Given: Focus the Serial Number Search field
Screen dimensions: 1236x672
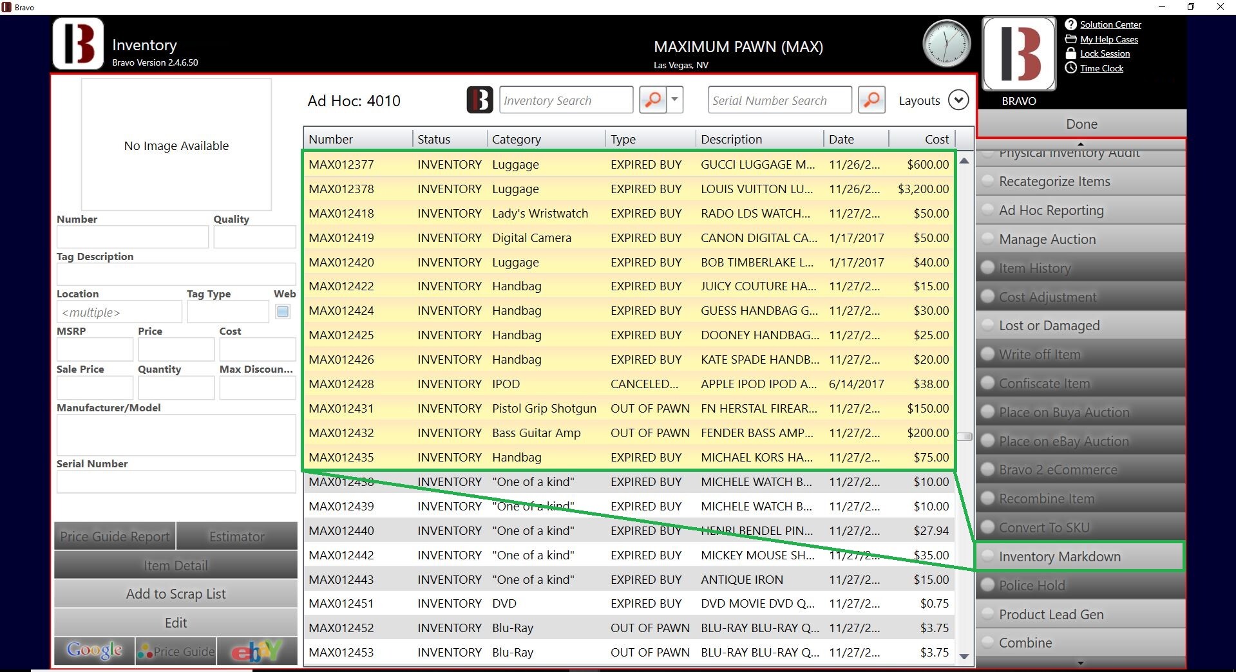Looking at the screenshot, I should click(780, 100).
